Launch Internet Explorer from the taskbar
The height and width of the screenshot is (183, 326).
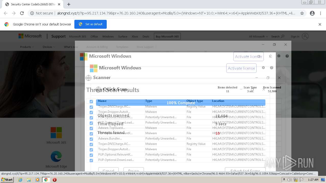click(20, 180)
